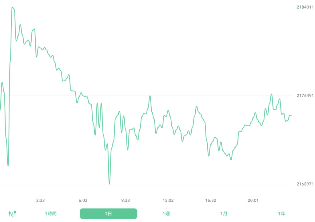Click the 2184011 top price label

tap(305, 7)
